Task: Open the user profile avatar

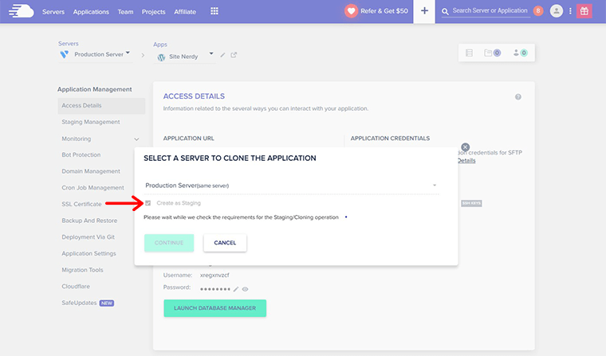Action: 556,11
